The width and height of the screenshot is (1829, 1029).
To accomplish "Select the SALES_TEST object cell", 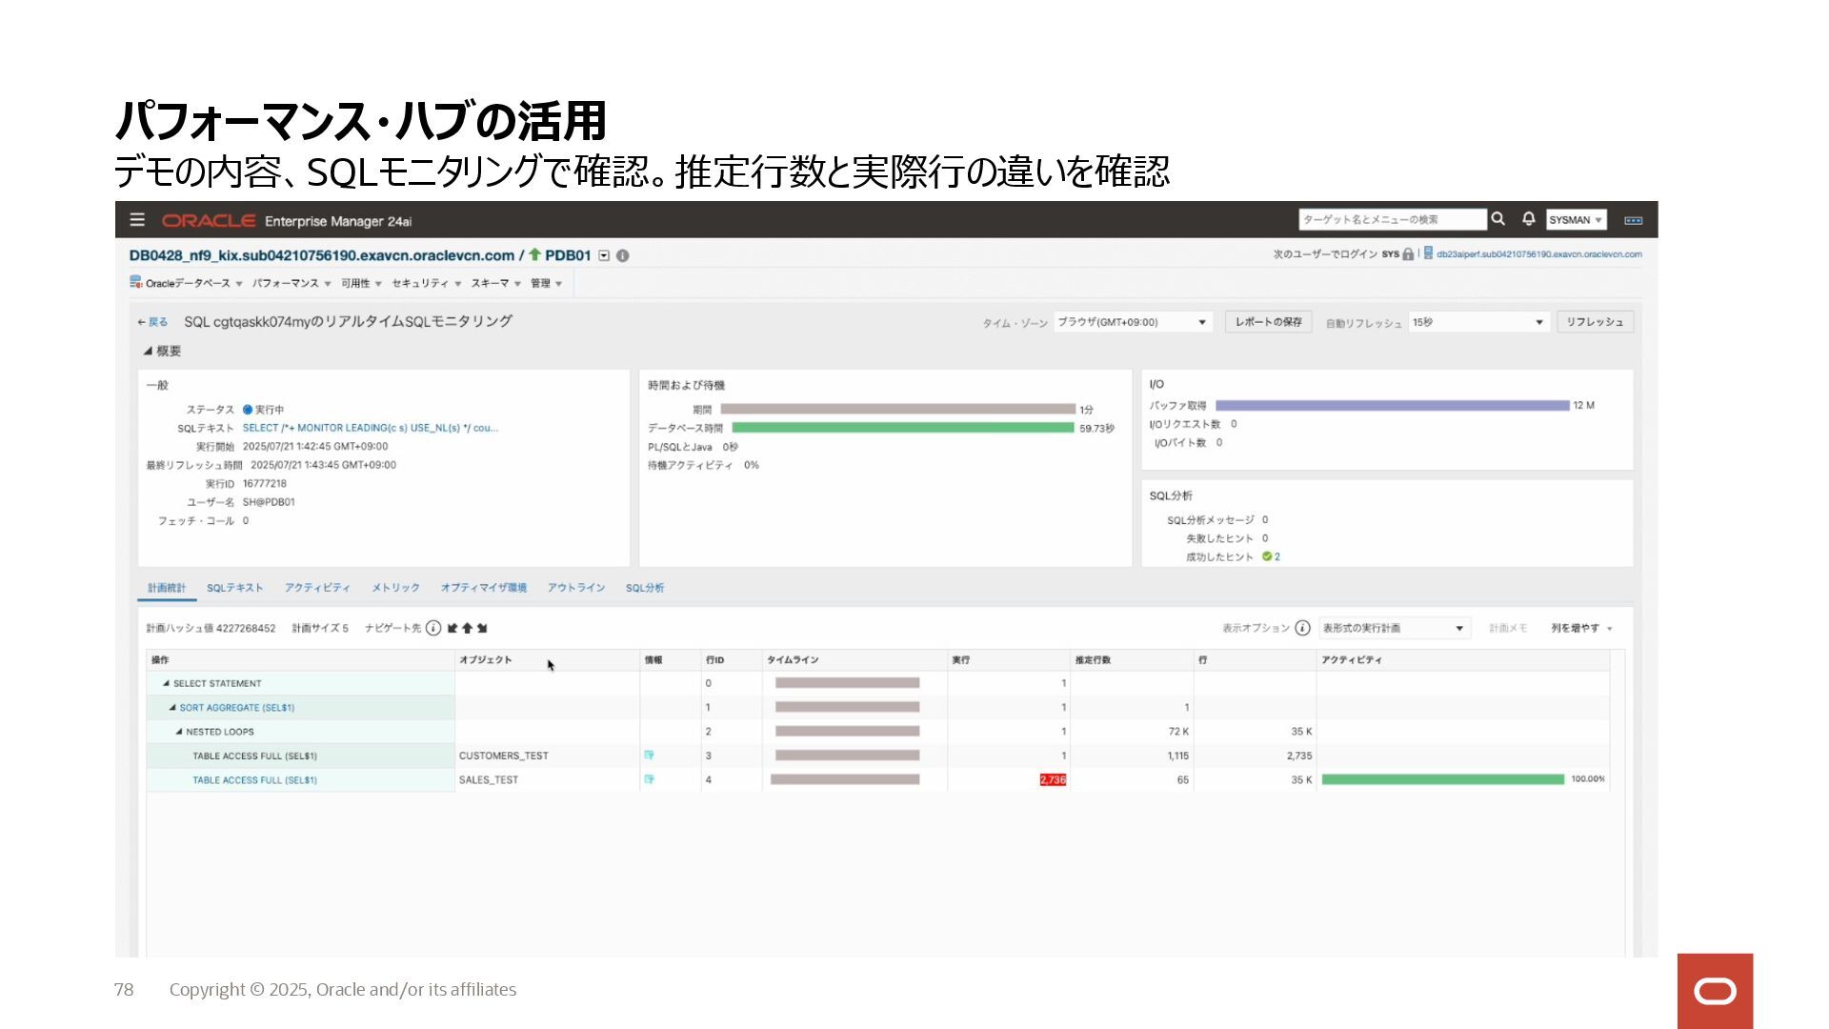I will 547,779.
